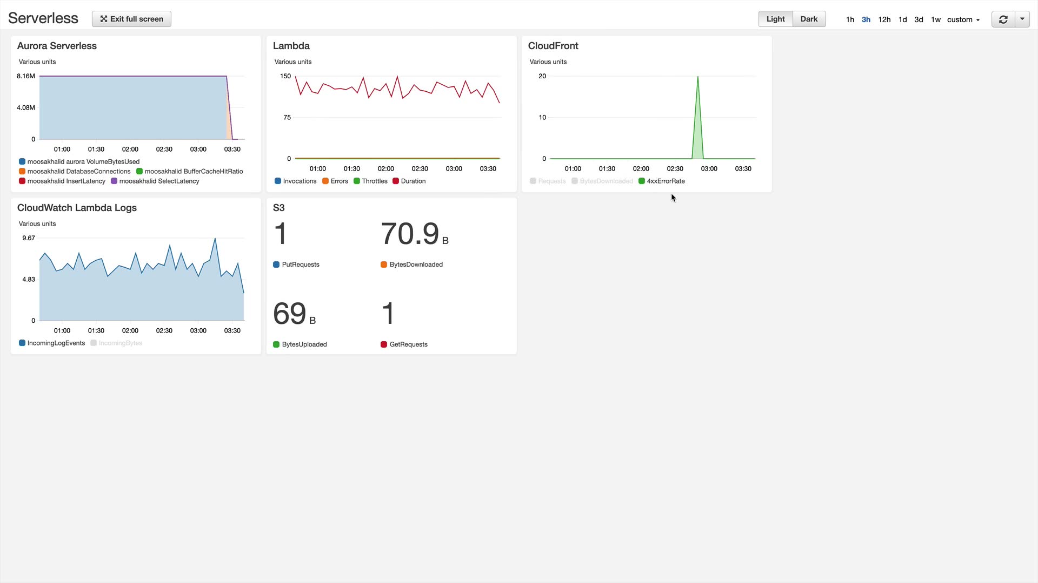
Task: Select the 12h time range
Action: pyautogui.click(x=884, y=19)
